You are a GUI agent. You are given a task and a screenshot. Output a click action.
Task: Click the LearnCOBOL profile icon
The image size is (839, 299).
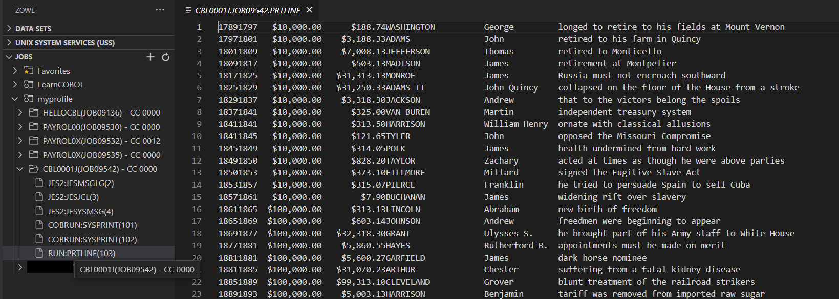pos(29,85)
